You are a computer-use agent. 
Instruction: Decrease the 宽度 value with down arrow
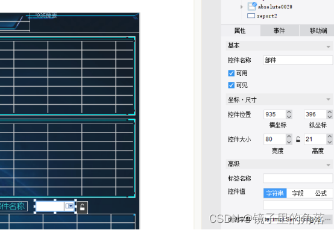[x=289, y=142]
